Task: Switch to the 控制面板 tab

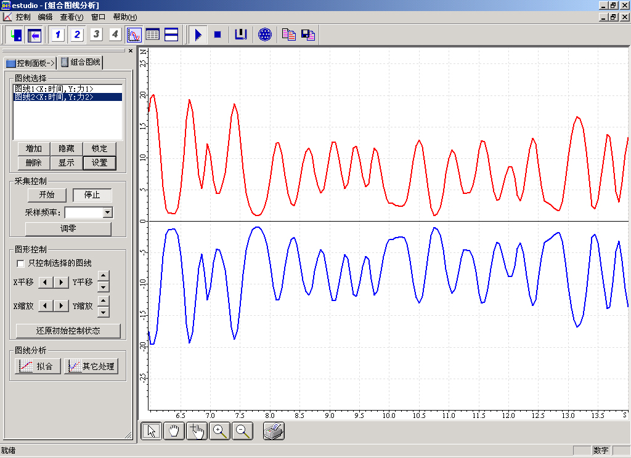Action: pyautogui.click(x=30, y=63)
